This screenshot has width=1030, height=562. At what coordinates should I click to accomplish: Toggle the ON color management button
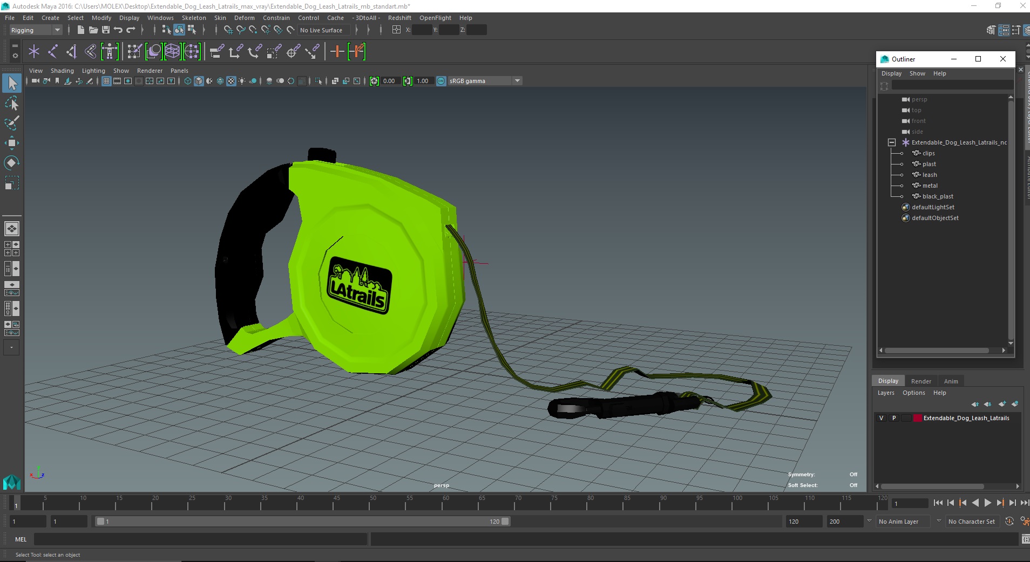pyautogui.click(x=441, y=81)
